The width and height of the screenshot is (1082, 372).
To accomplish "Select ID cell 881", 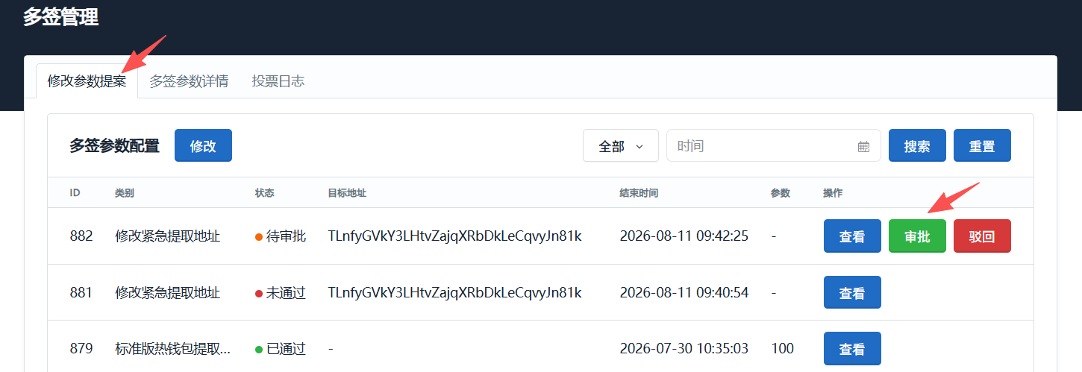I will (81, 292).
